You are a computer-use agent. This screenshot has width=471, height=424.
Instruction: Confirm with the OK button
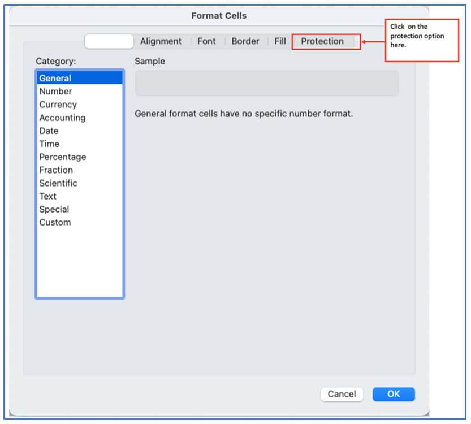394,394
